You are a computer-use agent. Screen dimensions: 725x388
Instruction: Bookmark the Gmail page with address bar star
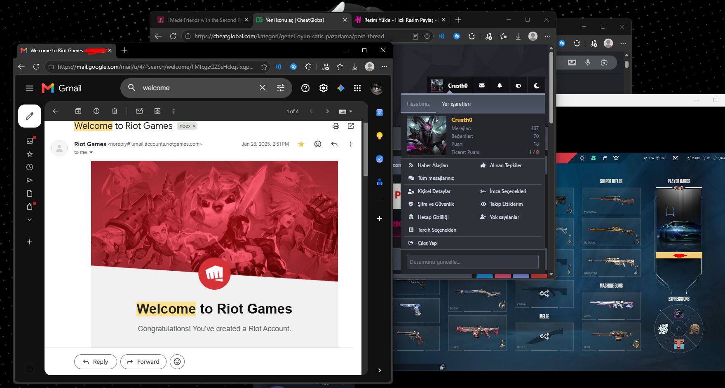click(264, 67)
